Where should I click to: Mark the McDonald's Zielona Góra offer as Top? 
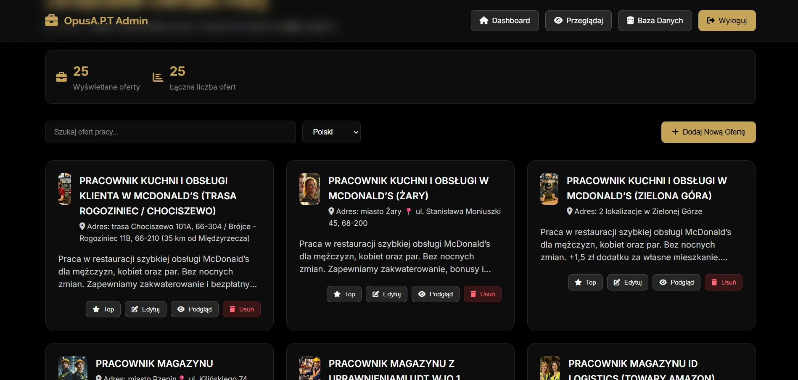585,282
